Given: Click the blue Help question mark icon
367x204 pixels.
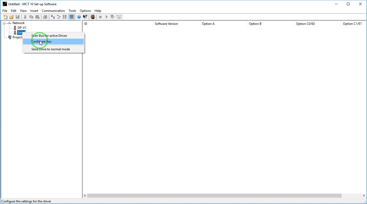Looking at the screenshot, I should click(x=79, y=17).
